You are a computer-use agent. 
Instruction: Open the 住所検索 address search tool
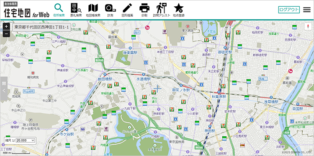[x=59, y=10]
